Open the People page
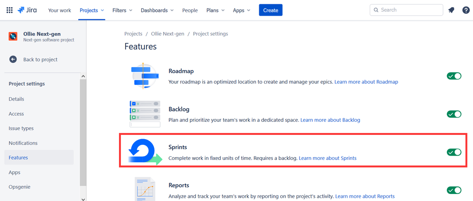 point(190,10)
